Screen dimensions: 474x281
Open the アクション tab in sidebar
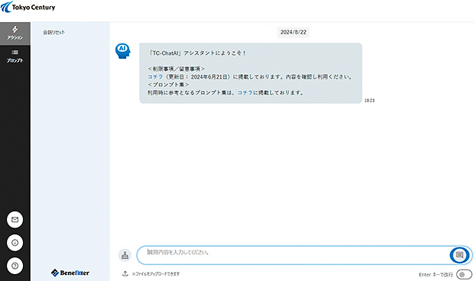pyautogui.click(x=15, y=34)
